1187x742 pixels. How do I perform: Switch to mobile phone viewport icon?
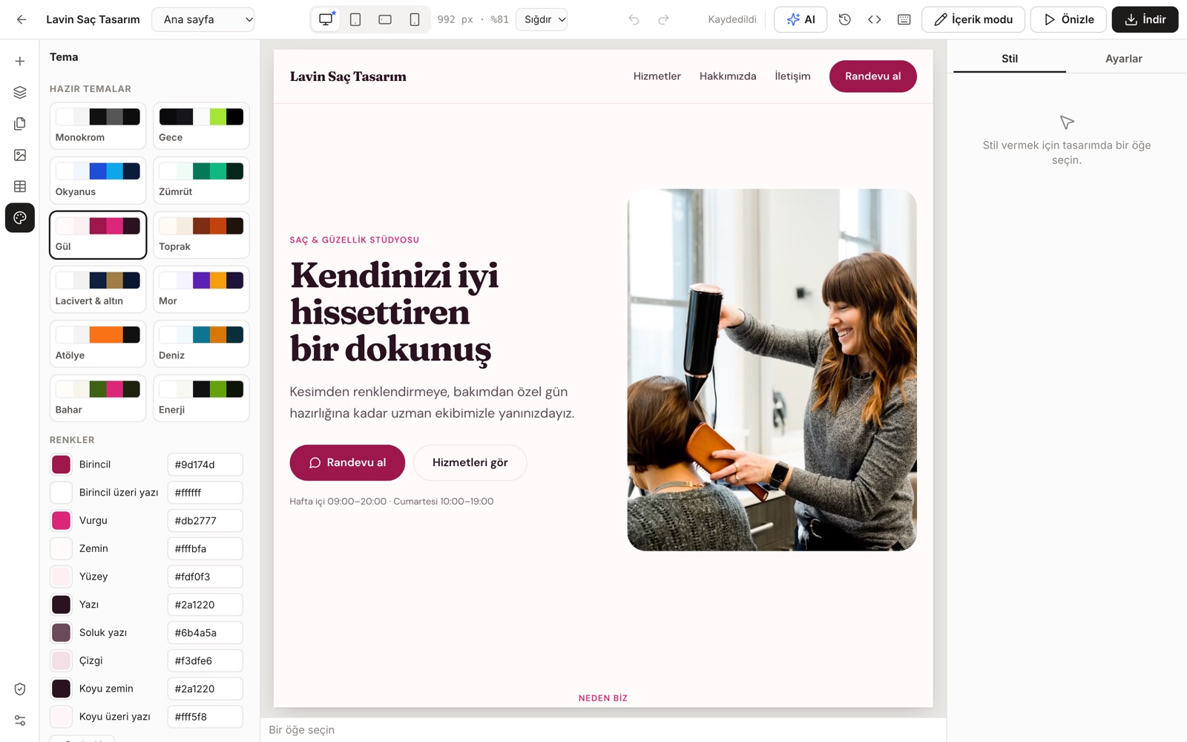tap(415, 19)
